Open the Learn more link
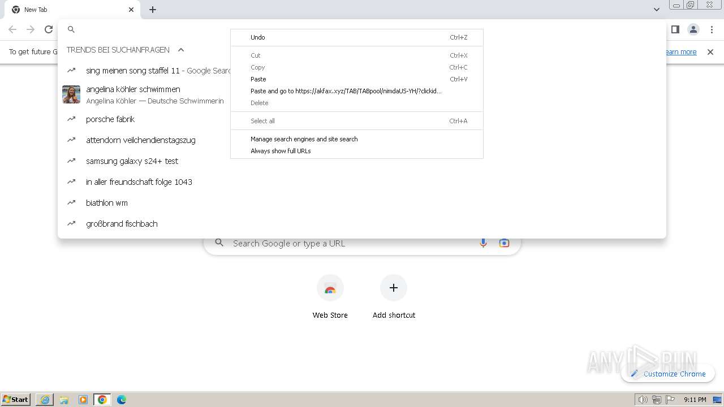Screen dimensions: 724x407 click(681, 52)
